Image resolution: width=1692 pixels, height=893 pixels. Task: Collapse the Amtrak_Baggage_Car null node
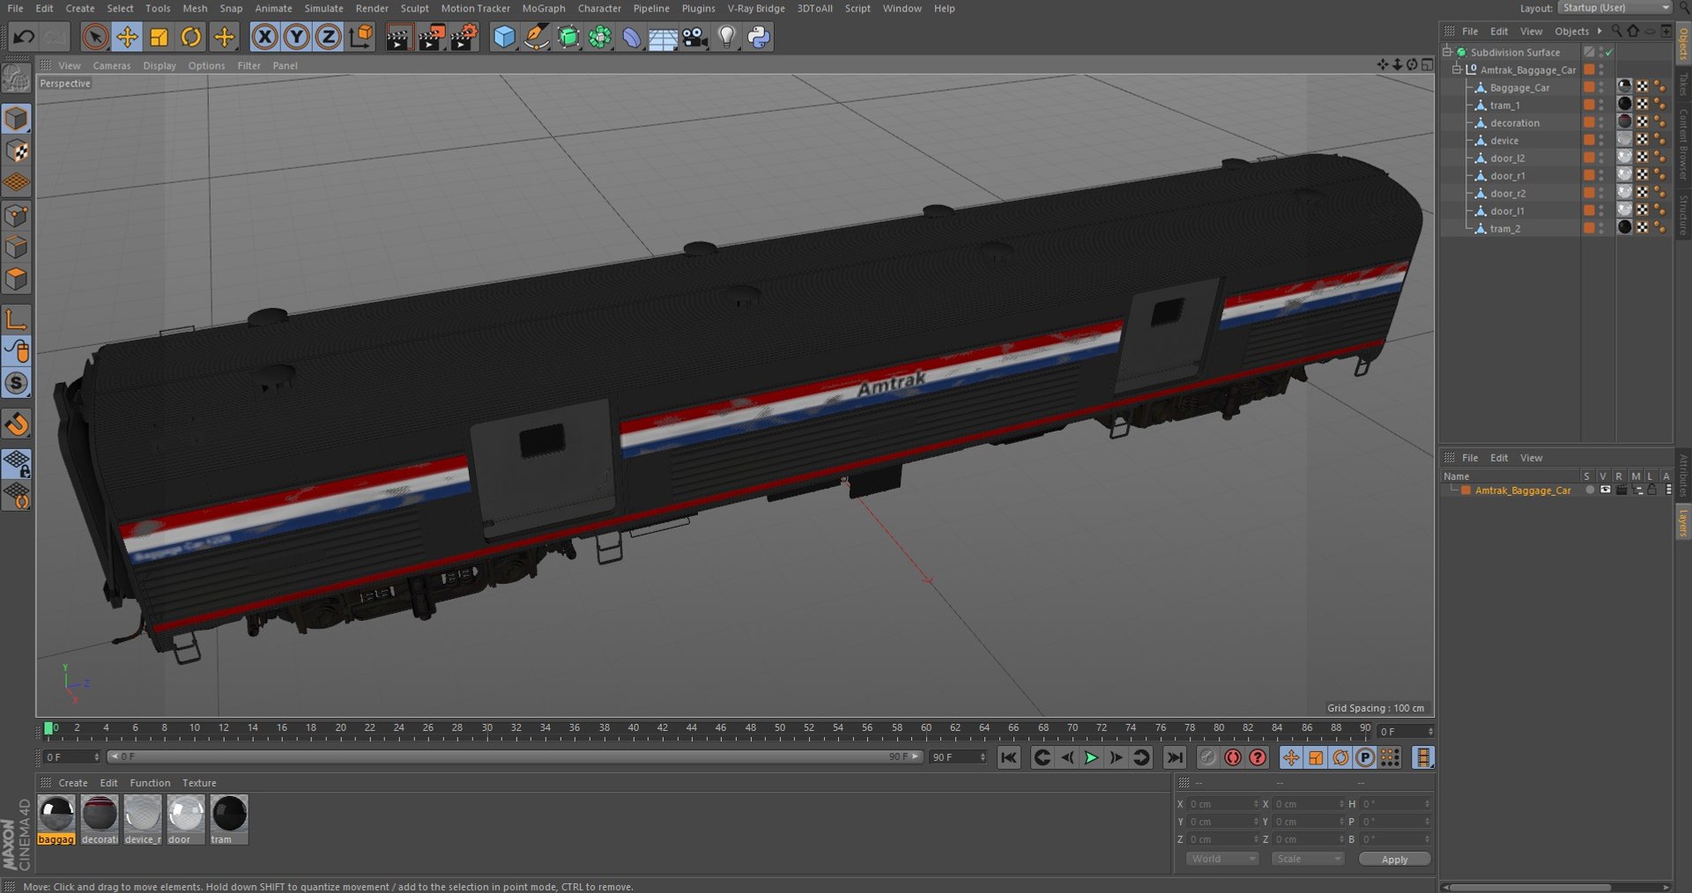[x=1457, y=70]
